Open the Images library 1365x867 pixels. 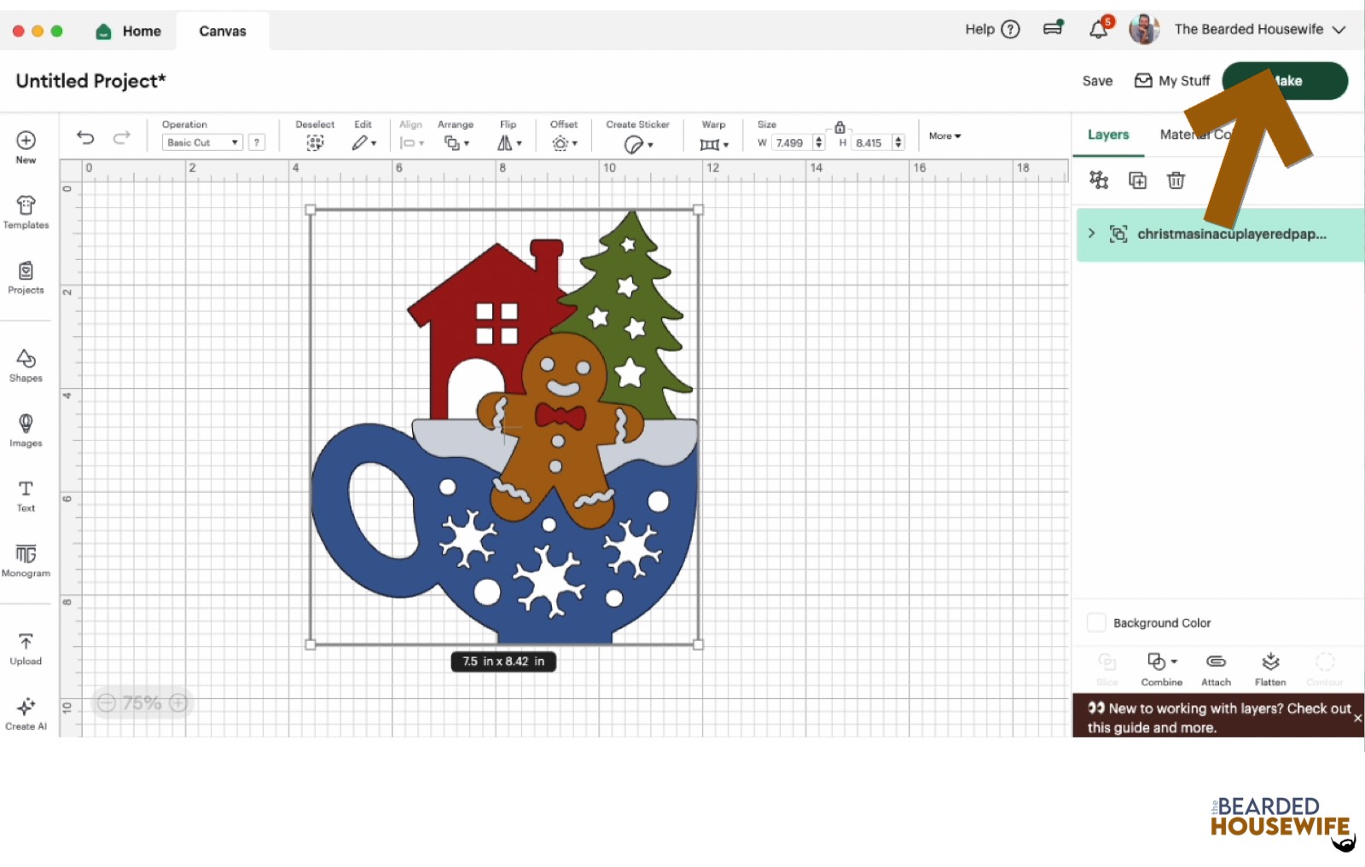tap(26, 430)
